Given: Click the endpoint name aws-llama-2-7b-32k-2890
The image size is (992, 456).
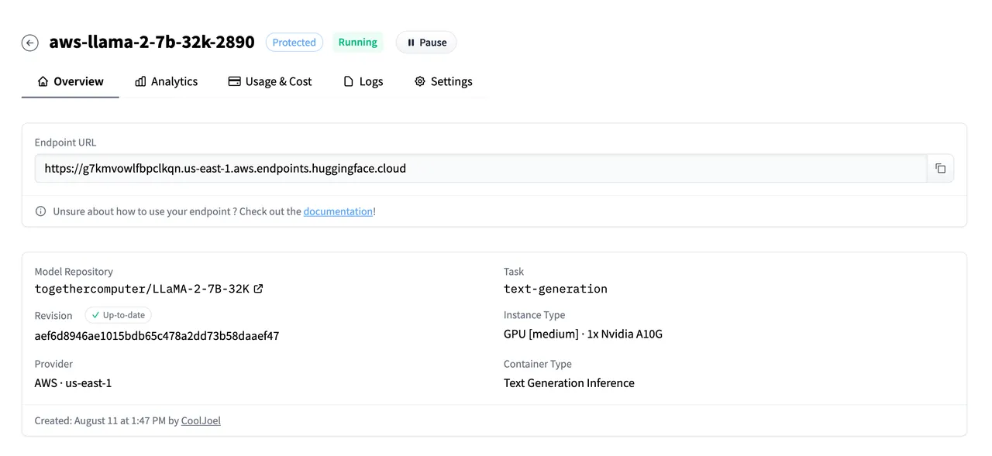Looking at the screenshot, I should (x=152, y=43).
